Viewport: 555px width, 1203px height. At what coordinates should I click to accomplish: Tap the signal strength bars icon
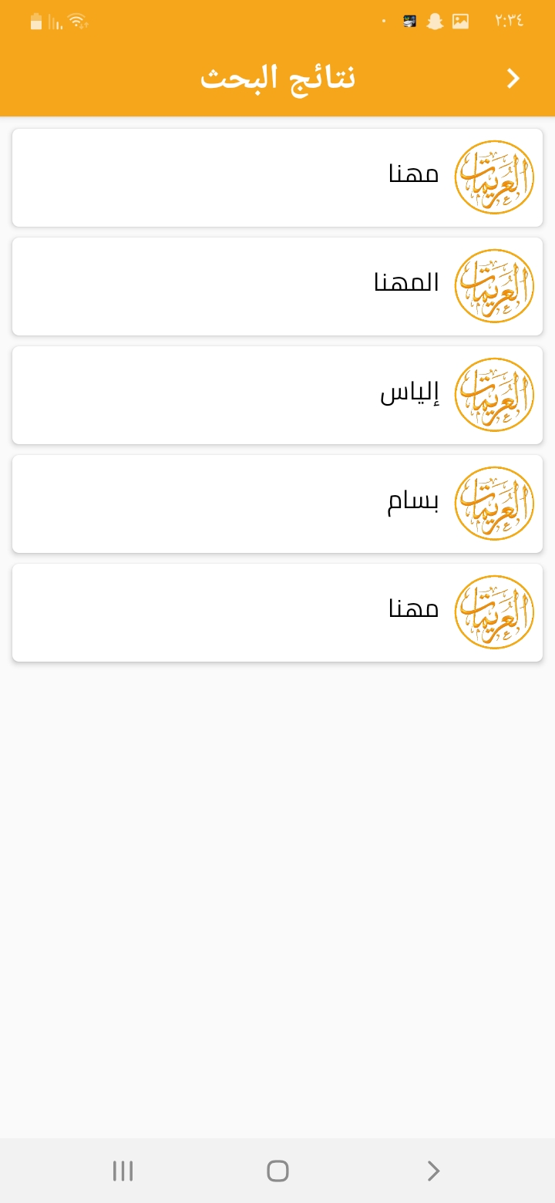(x=55, y=22)
